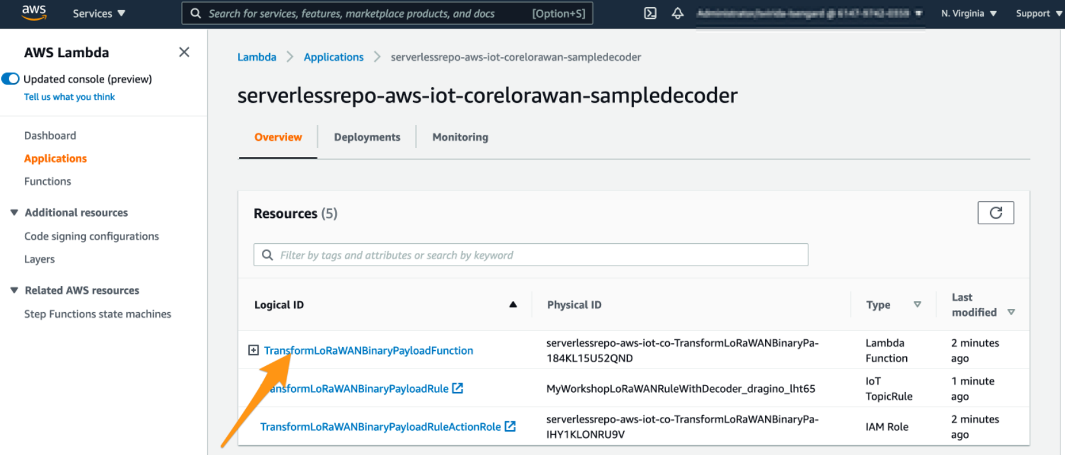Click the Applications breadcrumb link
Viewport: 1065px width, 455px height.
coord(334,57)
